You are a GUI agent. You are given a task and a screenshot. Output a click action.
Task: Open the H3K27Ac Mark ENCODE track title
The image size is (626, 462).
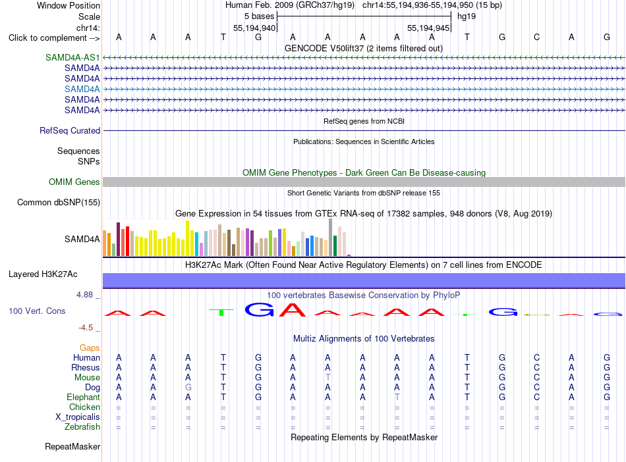(x=363, y=265)
